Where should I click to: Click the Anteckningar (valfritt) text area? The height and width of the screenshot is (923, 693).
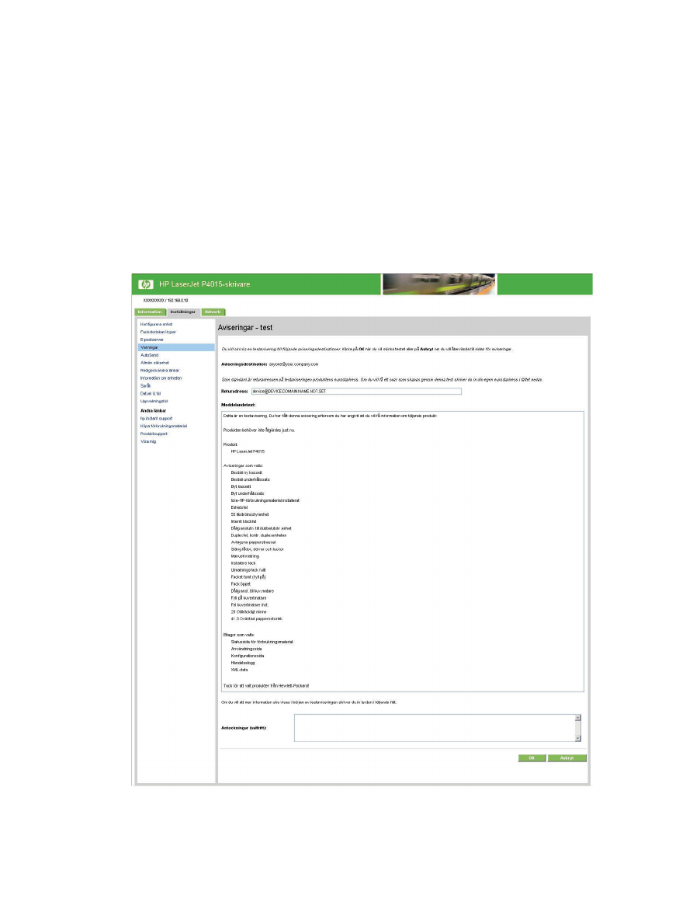(438, 727)
